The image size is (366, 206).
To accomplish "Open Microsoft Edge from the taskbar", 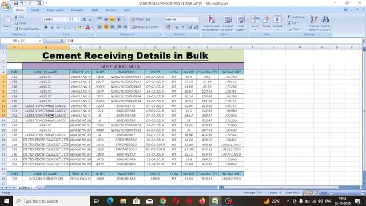I will tap(110, 201).
